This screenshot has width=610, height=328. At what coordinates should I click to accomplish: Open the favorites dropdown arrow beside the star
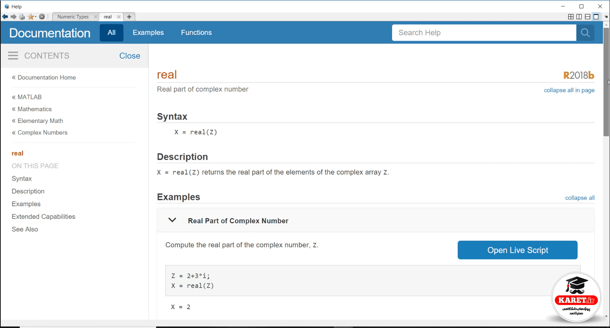tap(35, 17)
